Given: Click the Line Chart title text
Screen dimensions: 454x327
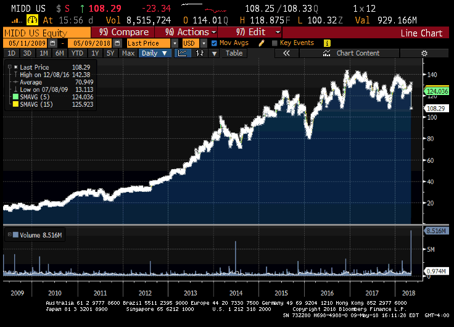Looking at the screenshot, I should tap(421, 33).
